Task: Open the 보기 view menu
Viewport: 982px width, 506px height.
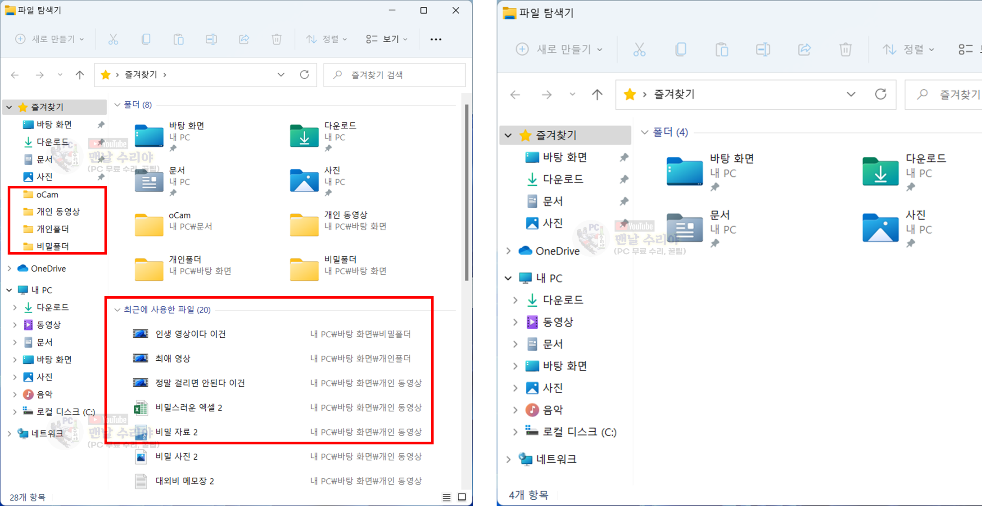Action: 386,39
